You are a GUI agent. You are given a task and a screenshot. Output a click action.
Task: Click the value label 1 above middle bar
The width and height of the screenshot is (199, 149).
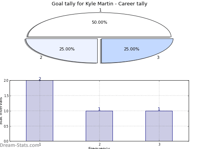pos(99,109)
